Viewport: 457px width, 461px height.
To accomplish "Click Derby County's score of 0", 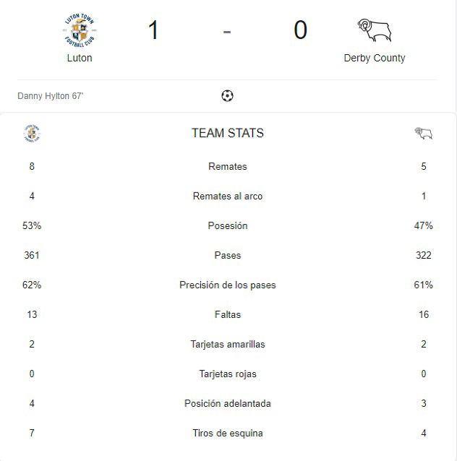I will coord(301,30).
